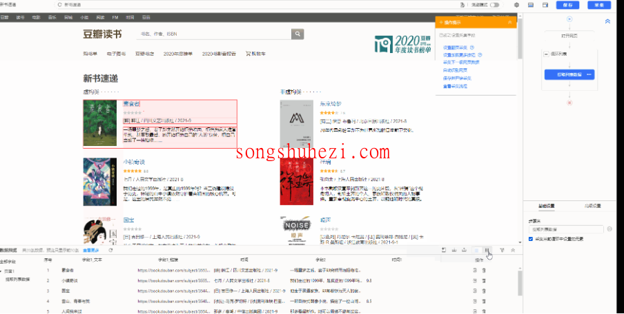
Task: Click the 购物车 cart link
Action: click(256, 54)
